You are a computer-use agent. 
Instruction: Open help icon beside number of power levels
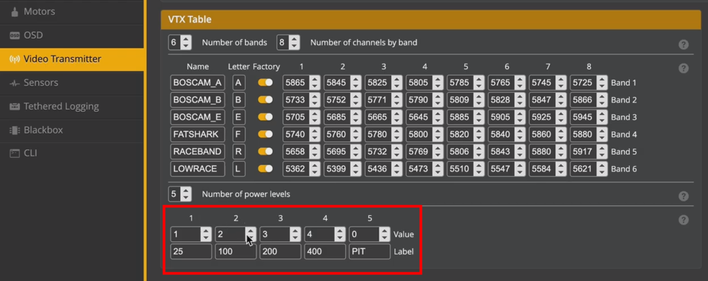click(x=683, y=196)
